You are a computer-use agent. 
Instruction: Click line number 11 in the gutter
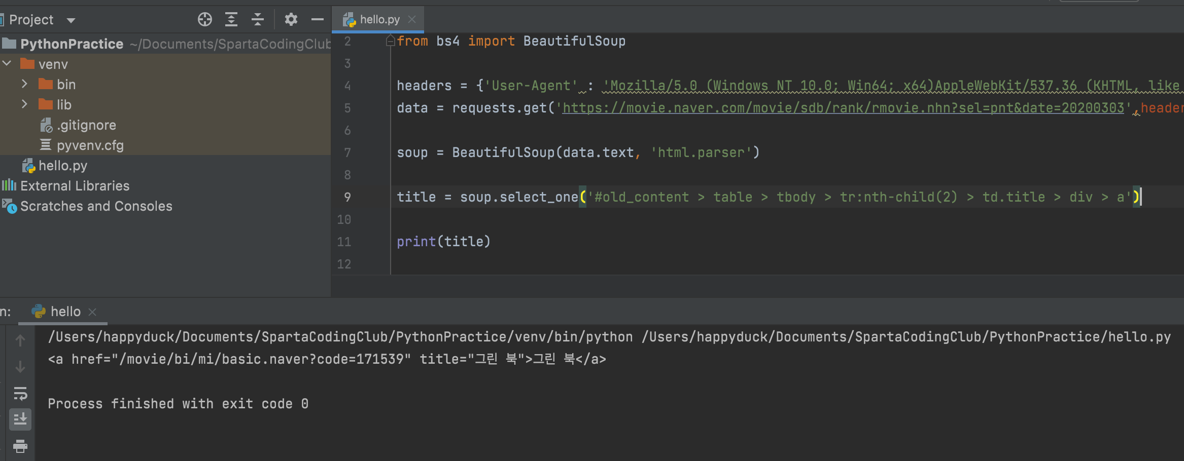[344, 242]
